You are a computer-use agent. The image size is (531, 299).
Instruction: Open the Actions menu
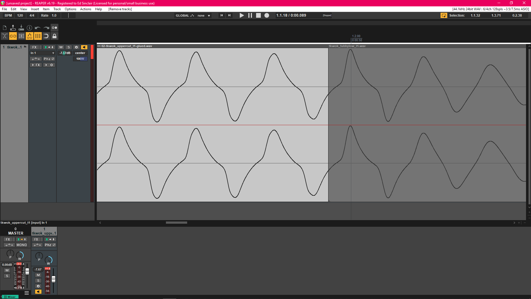tap(85, 9)
